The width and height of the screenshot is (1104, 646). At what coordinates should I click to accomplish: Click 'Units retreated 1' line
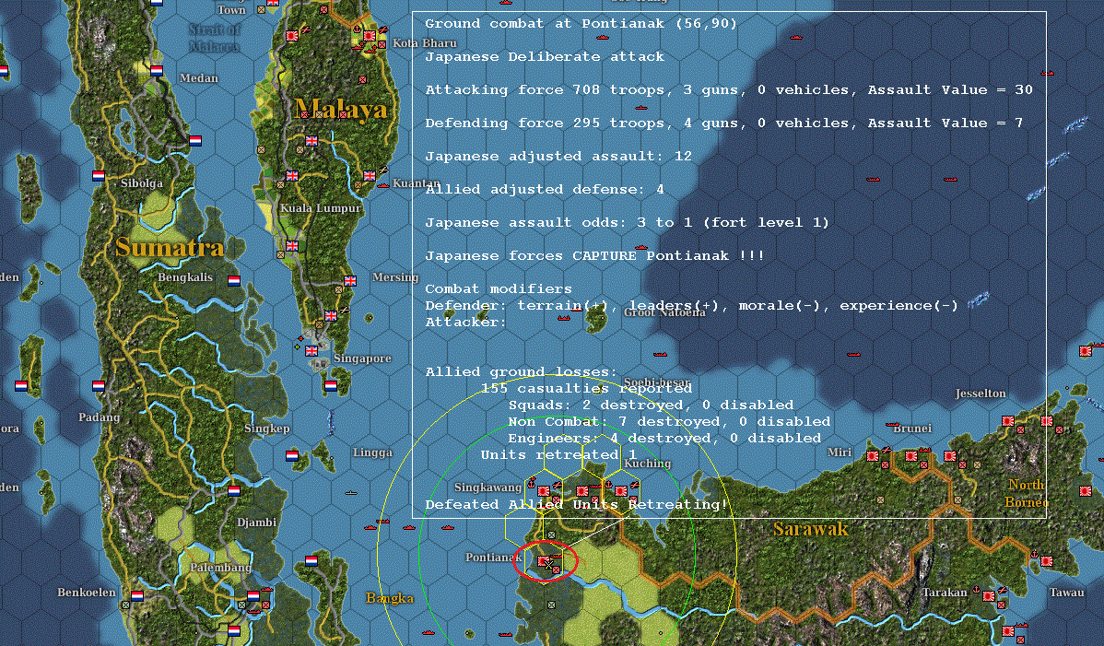coord(559,454)
